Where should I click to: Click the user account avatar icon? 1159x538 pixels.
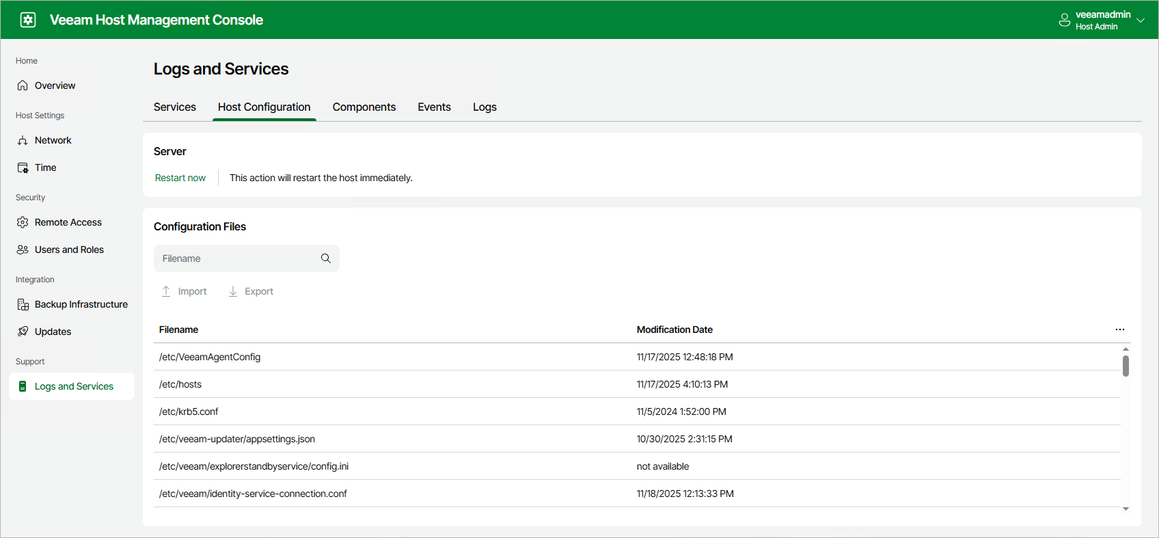coord(1064,20)
